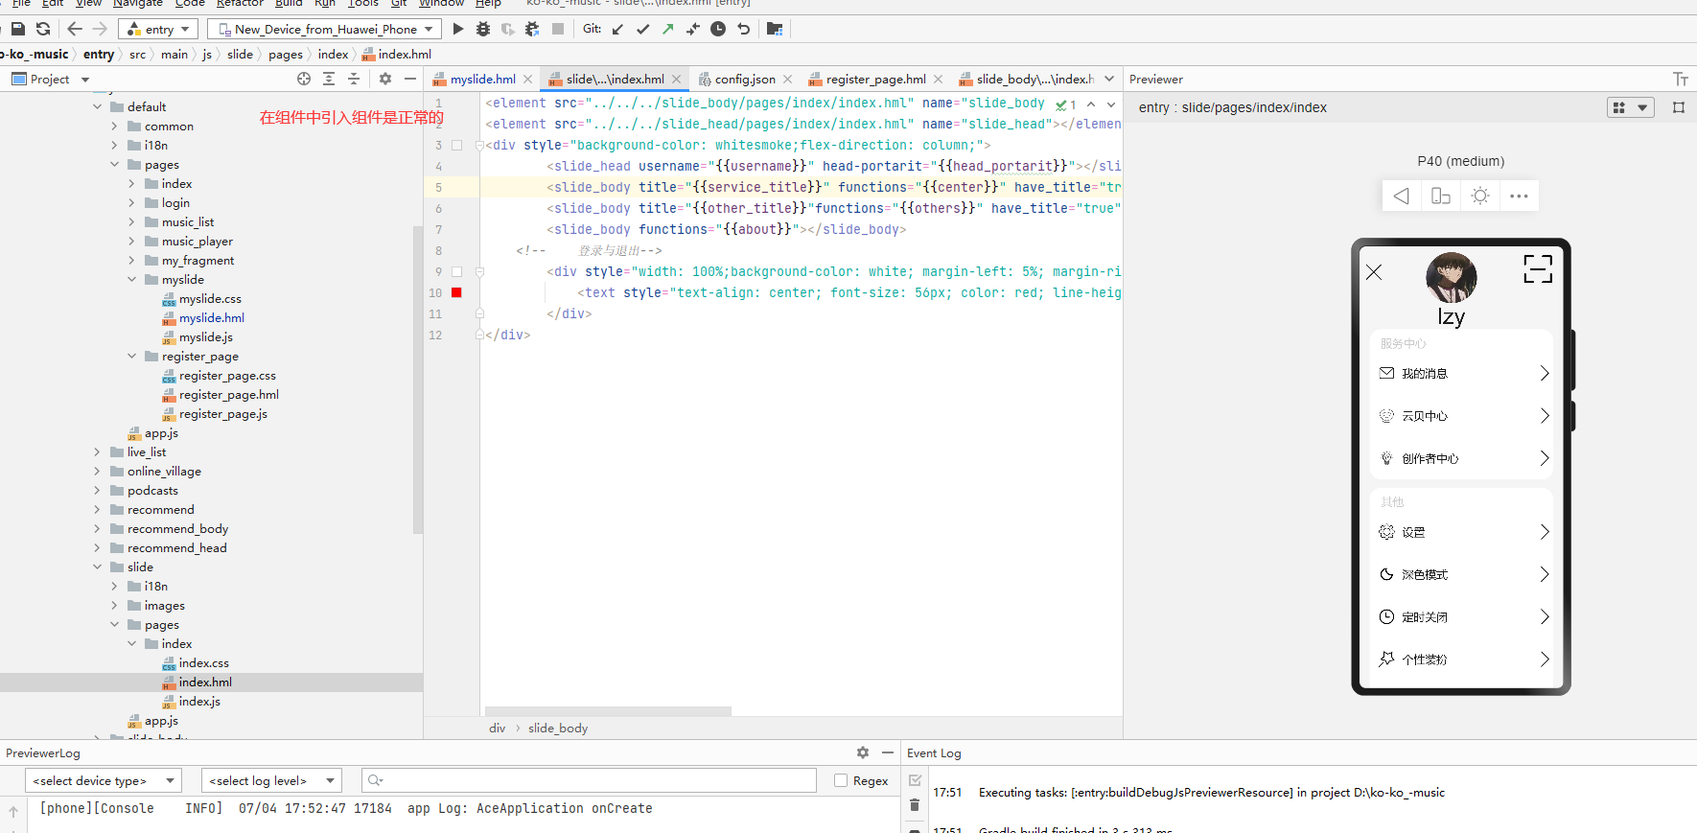Click the editor horizontal scrollbar
Image resolution: width=1697 pixels, height=833 pixels.
(608, 711)
